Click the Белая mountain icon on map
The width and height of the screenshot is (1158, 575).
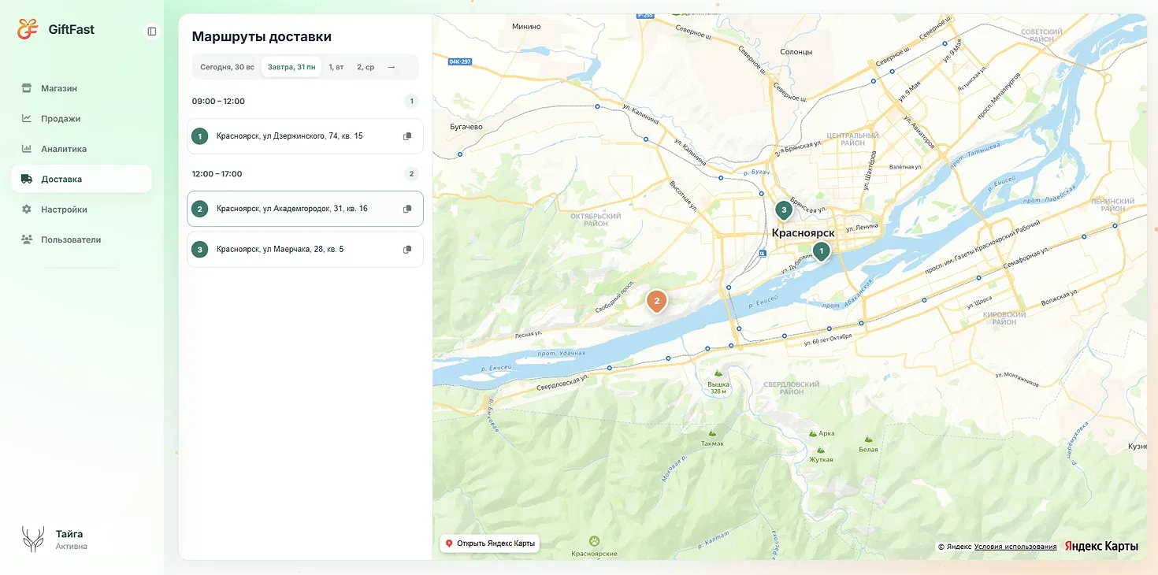pyautogui.click(x=868, y=439)
